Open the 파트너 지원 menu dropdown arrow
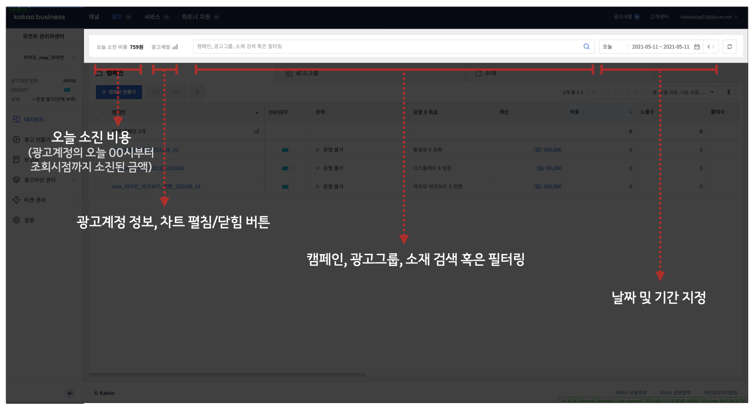Viewport: 754px width, 408px height. pyautogui.click(x=216, y=17)
